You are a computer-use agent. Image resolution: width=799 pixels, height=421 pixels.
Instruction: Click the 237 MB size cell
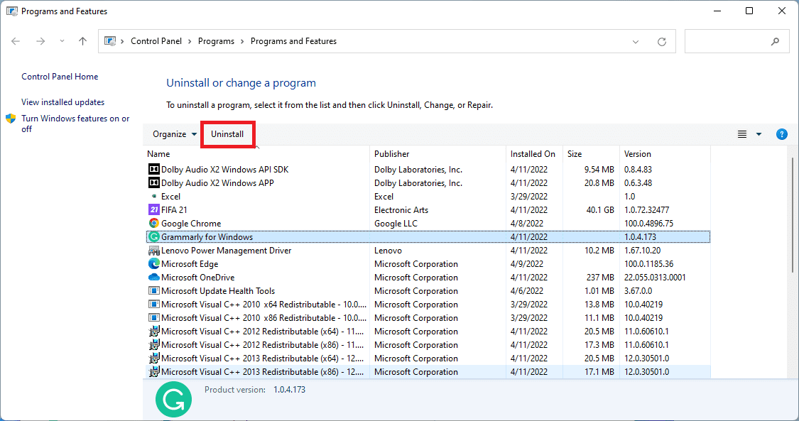click(x=600, y=278)
